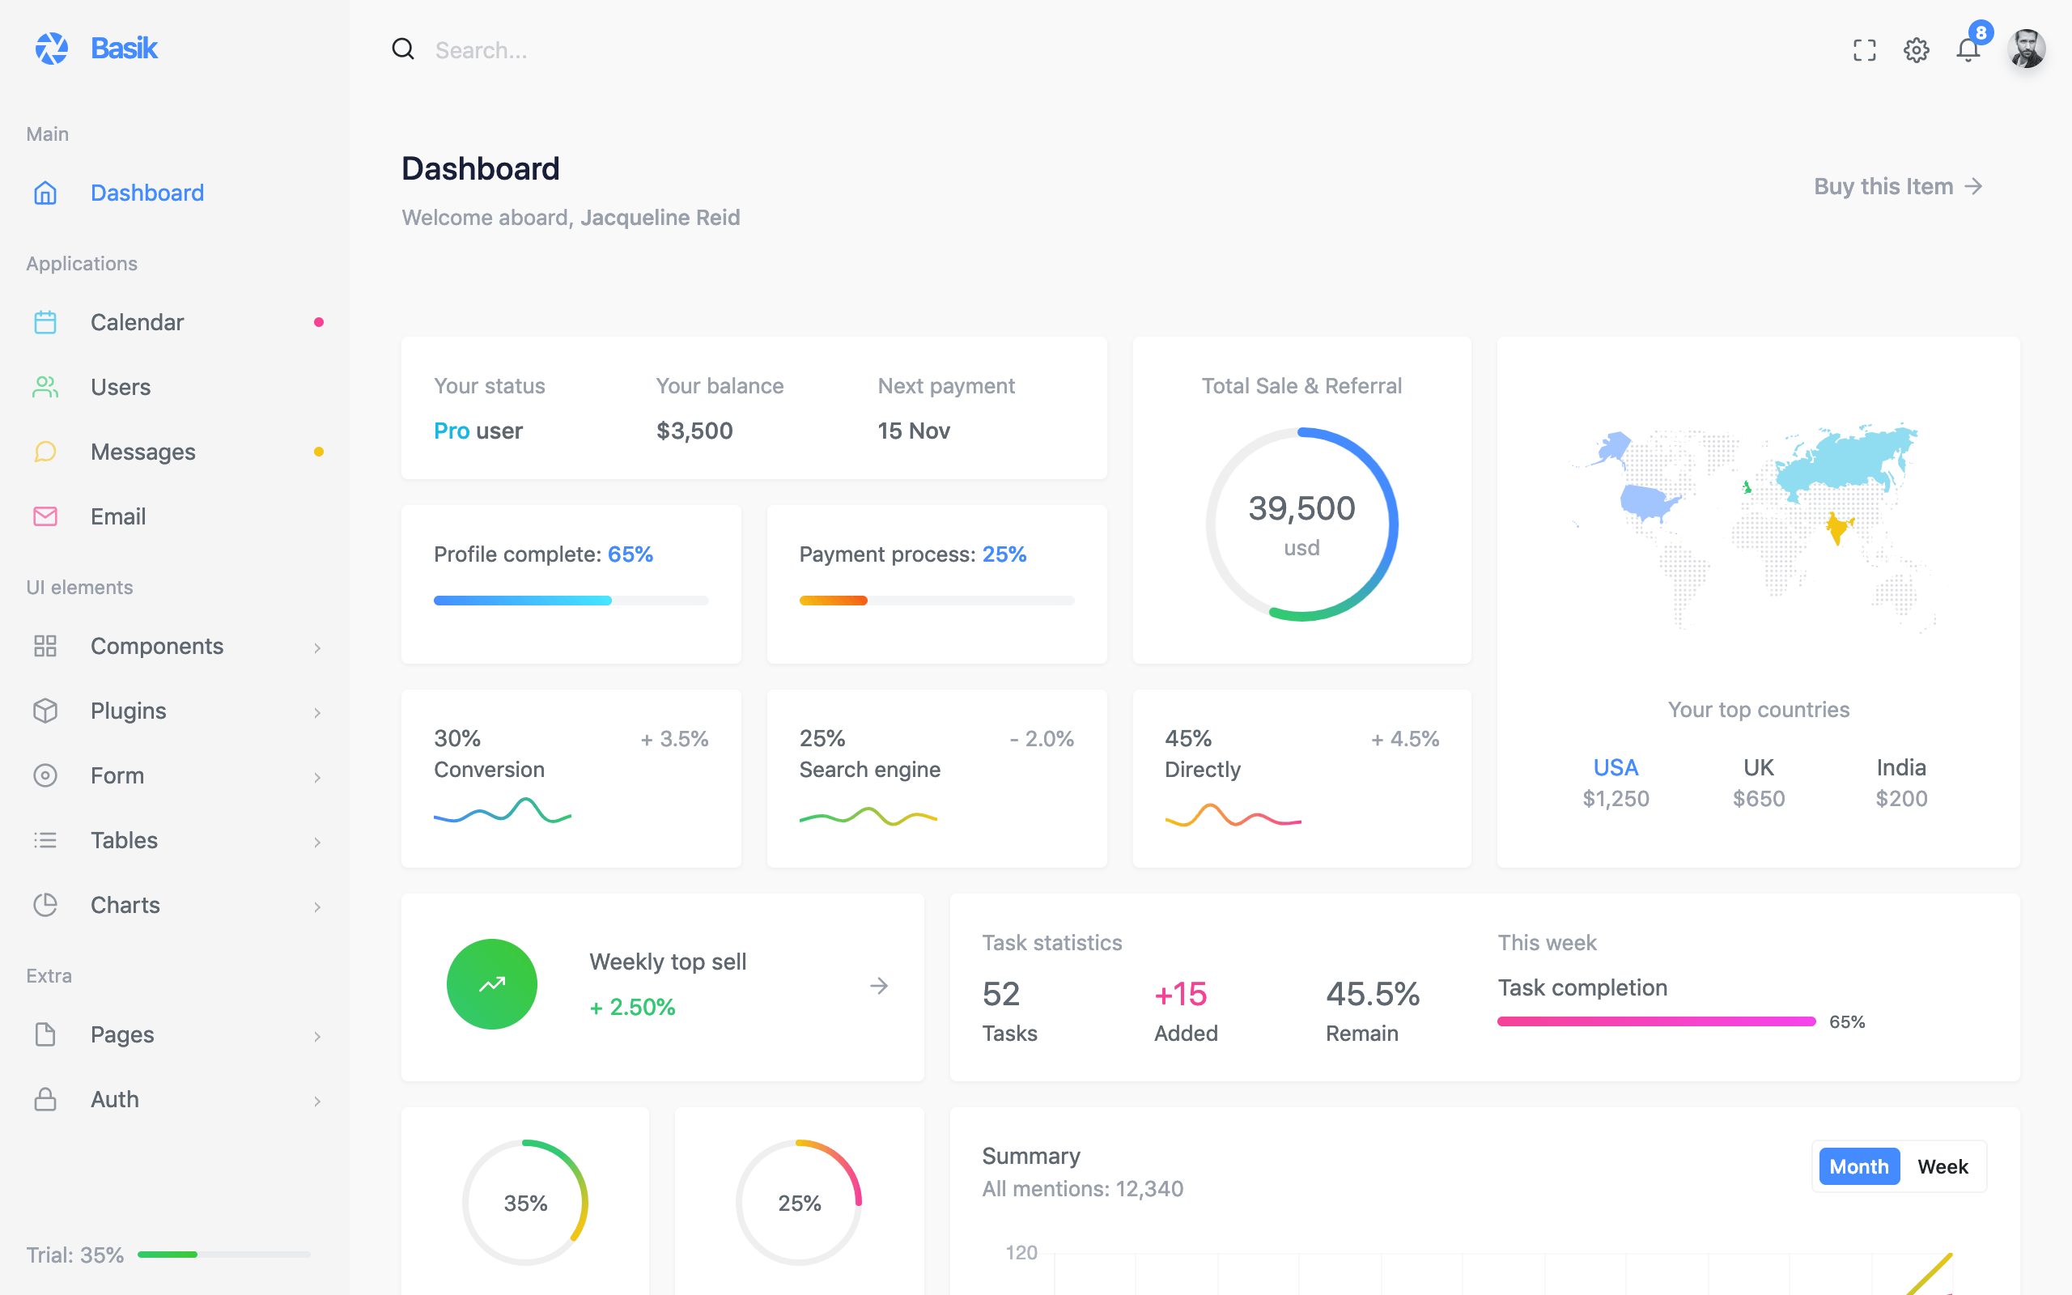Open user avatar profile picture
Viewport: 2072px width, 1295px height.
[2027, 49]
